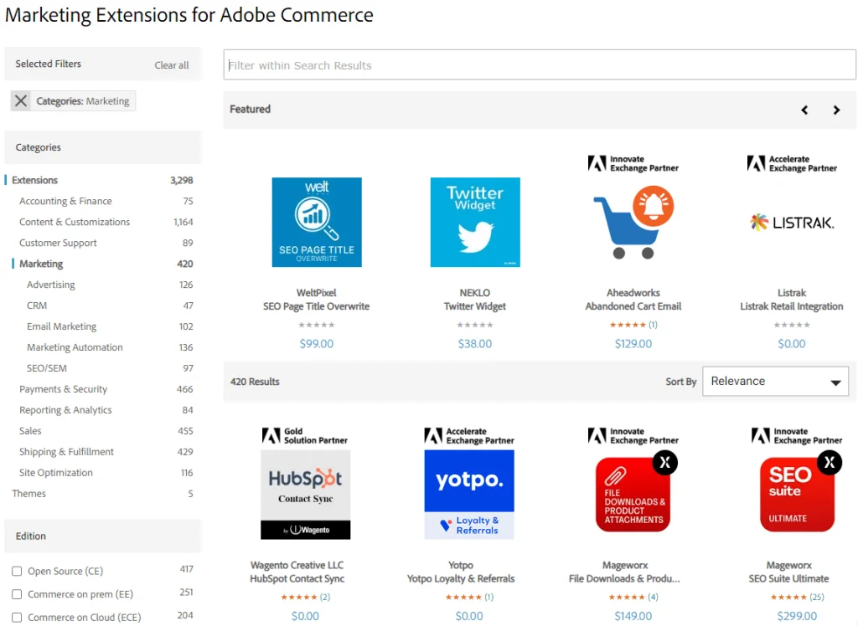Open the NEKLO Twitter Widget icon
Screen dimensions: 858x626
(x=475, y=222)
